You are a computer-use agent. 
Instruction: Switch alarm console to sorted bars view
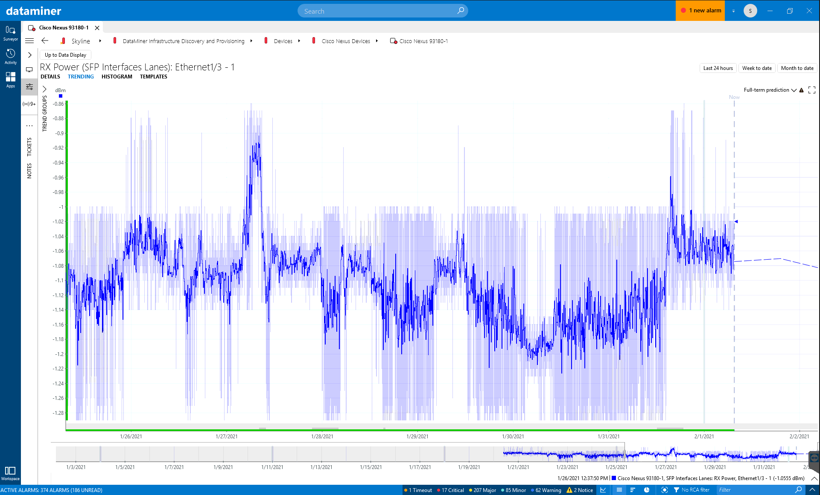[633, 490]
